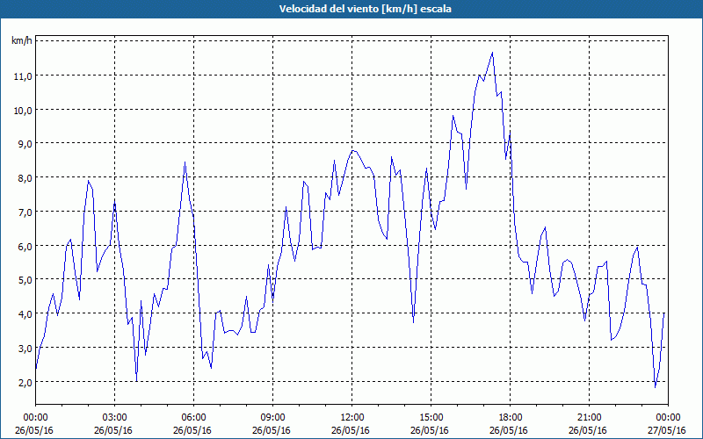Click the 26/05/16 date under 09:00
Viewport: 703px width, 439px height.
[x=272, y=430]
